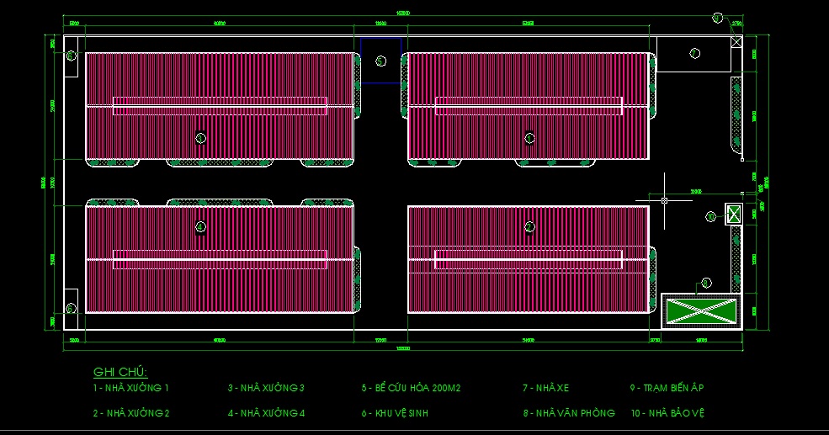This screenshot has height=435, width=829.
Task: Select the "1 - NHÀ XƯỞNG 1" legend text
Action: click(131, 389)
